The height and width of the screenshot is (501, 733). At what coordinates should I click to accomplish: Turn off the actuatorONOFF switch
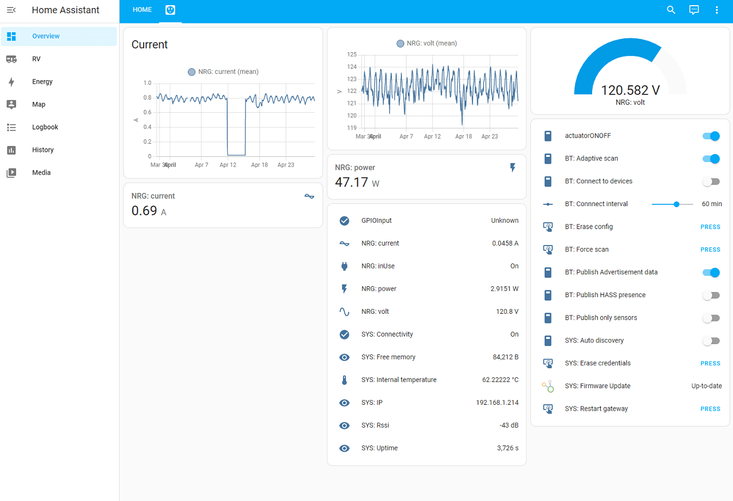coord(711,136)
